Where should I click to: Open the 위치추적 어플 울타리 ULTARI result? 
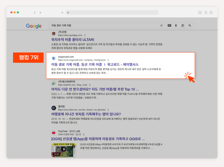tap(73, 39)
